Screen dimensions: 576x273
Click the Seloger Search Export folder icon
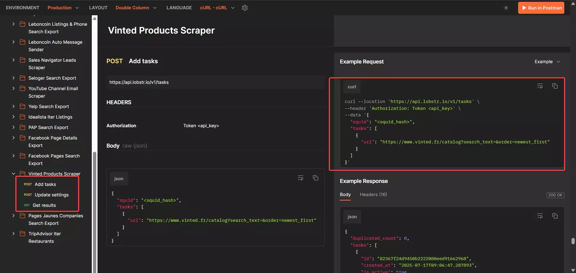coord(22,78)
